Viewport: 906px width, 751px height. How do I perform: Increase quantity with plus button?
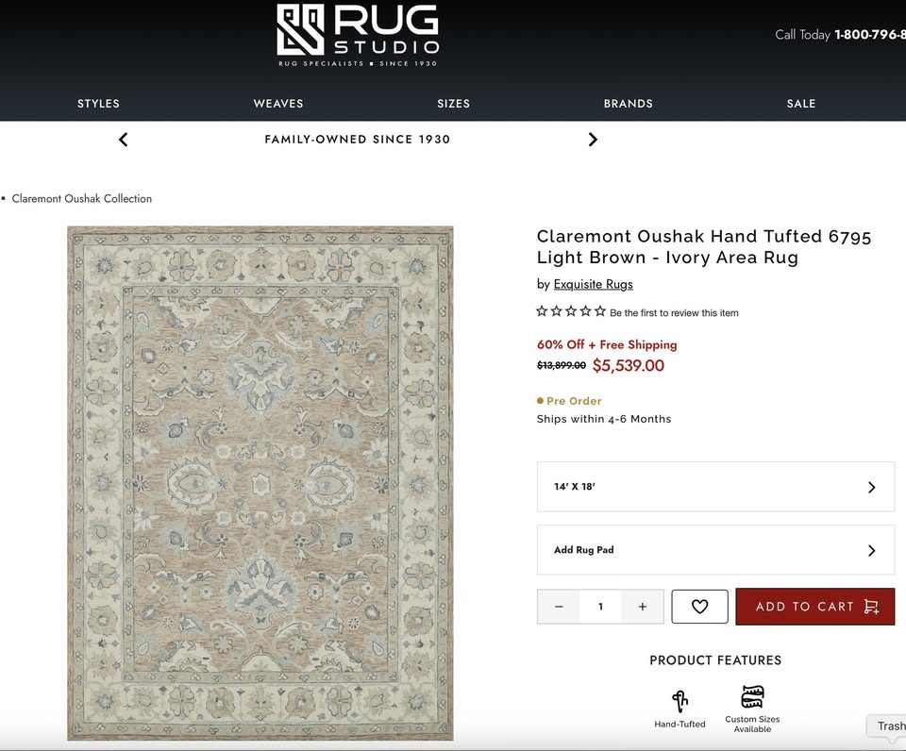pyautogui.click(x=643, y=607)
